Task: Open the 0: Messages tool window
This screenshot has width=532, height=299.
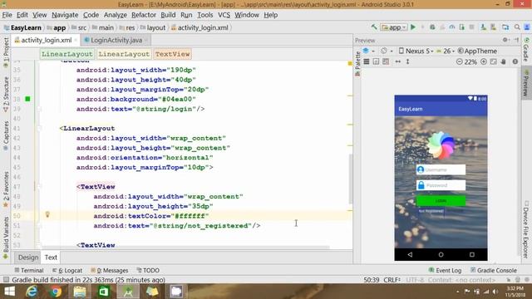Action: coord(109,270)
